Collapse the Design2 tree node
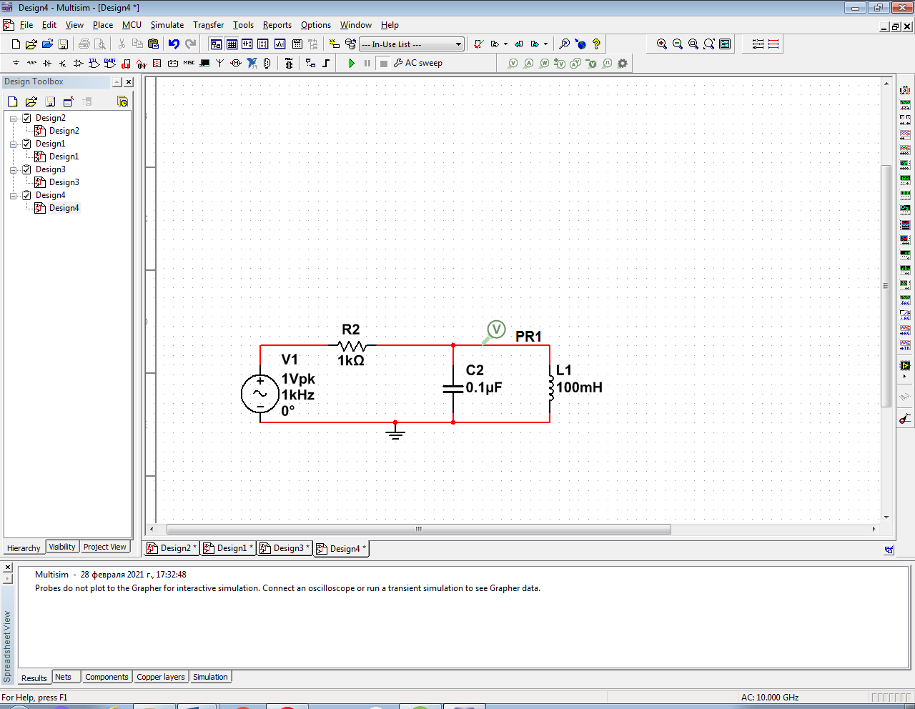This screenshot has width=915, height=709. click(x=13, y=118)
